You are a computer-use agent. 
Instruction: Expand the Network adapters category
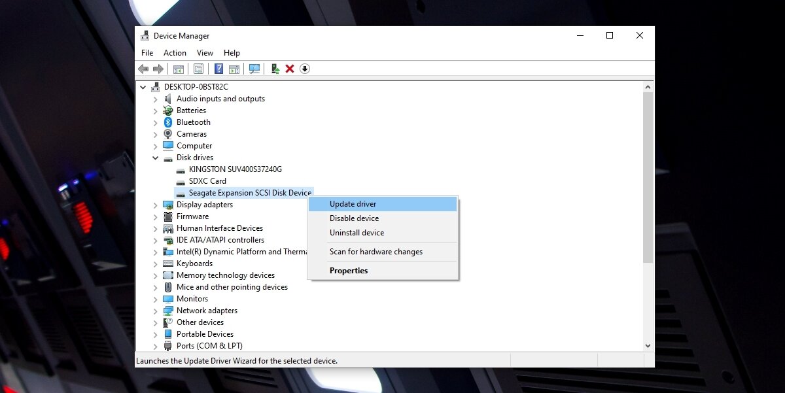(x=156, y=311)
